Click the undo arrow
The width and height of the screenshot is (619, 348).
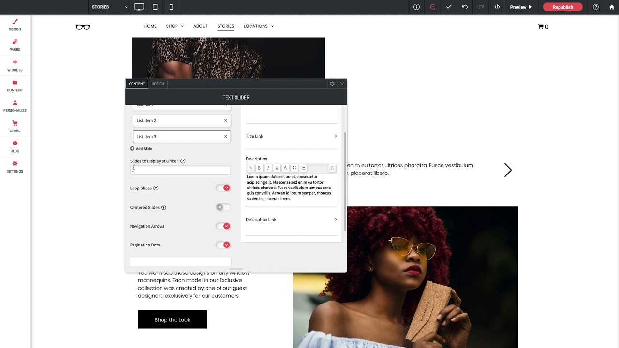[465, 7]
